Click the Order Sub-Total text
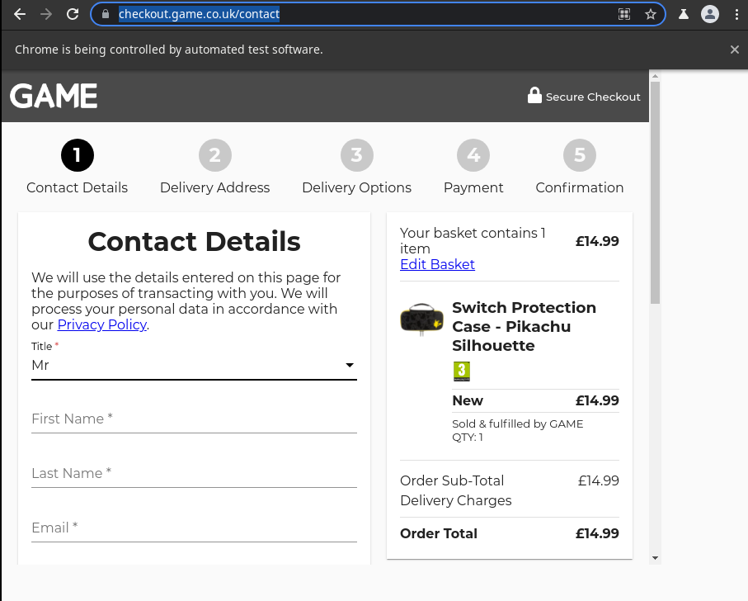 point(452,480)
